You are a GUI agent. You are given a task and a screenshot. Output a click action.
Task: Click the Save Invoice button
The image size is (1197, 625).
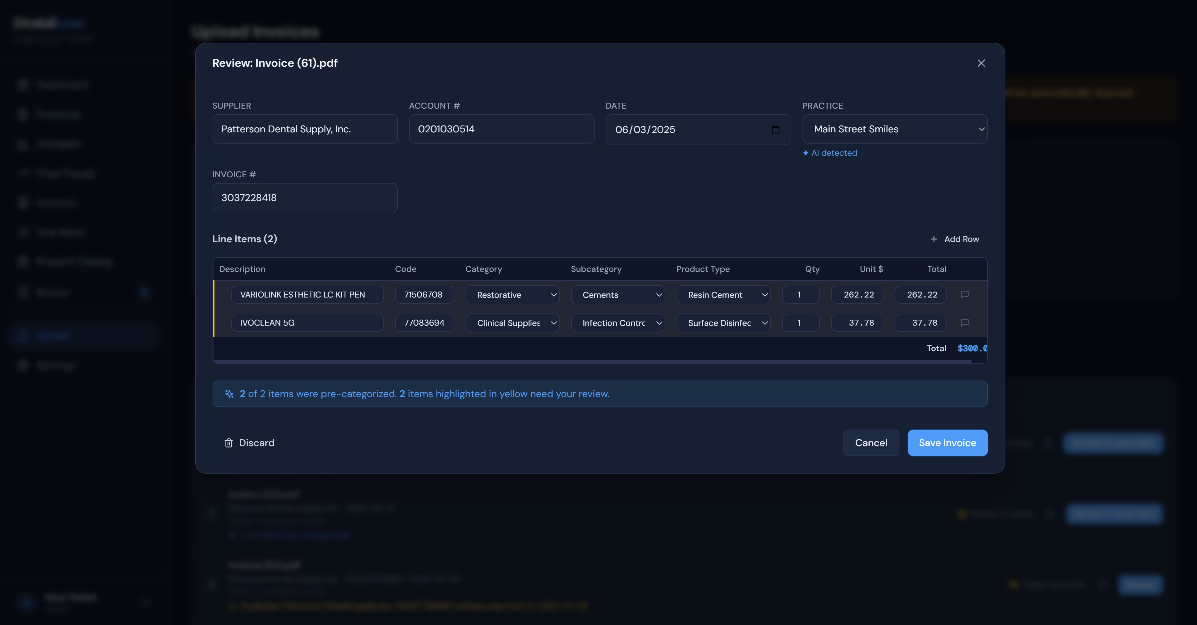[948, 443]
